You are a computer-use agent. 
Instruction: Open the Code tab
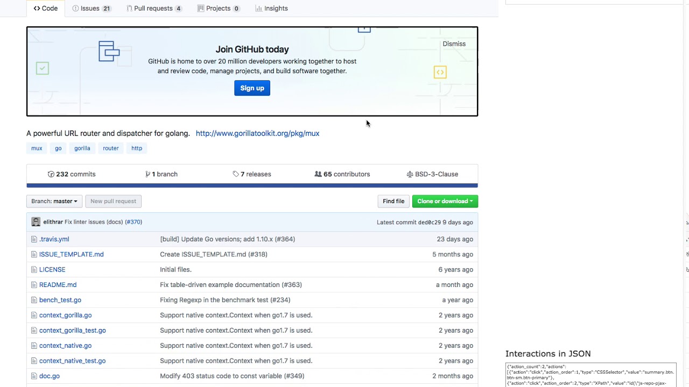coord(46,8)
